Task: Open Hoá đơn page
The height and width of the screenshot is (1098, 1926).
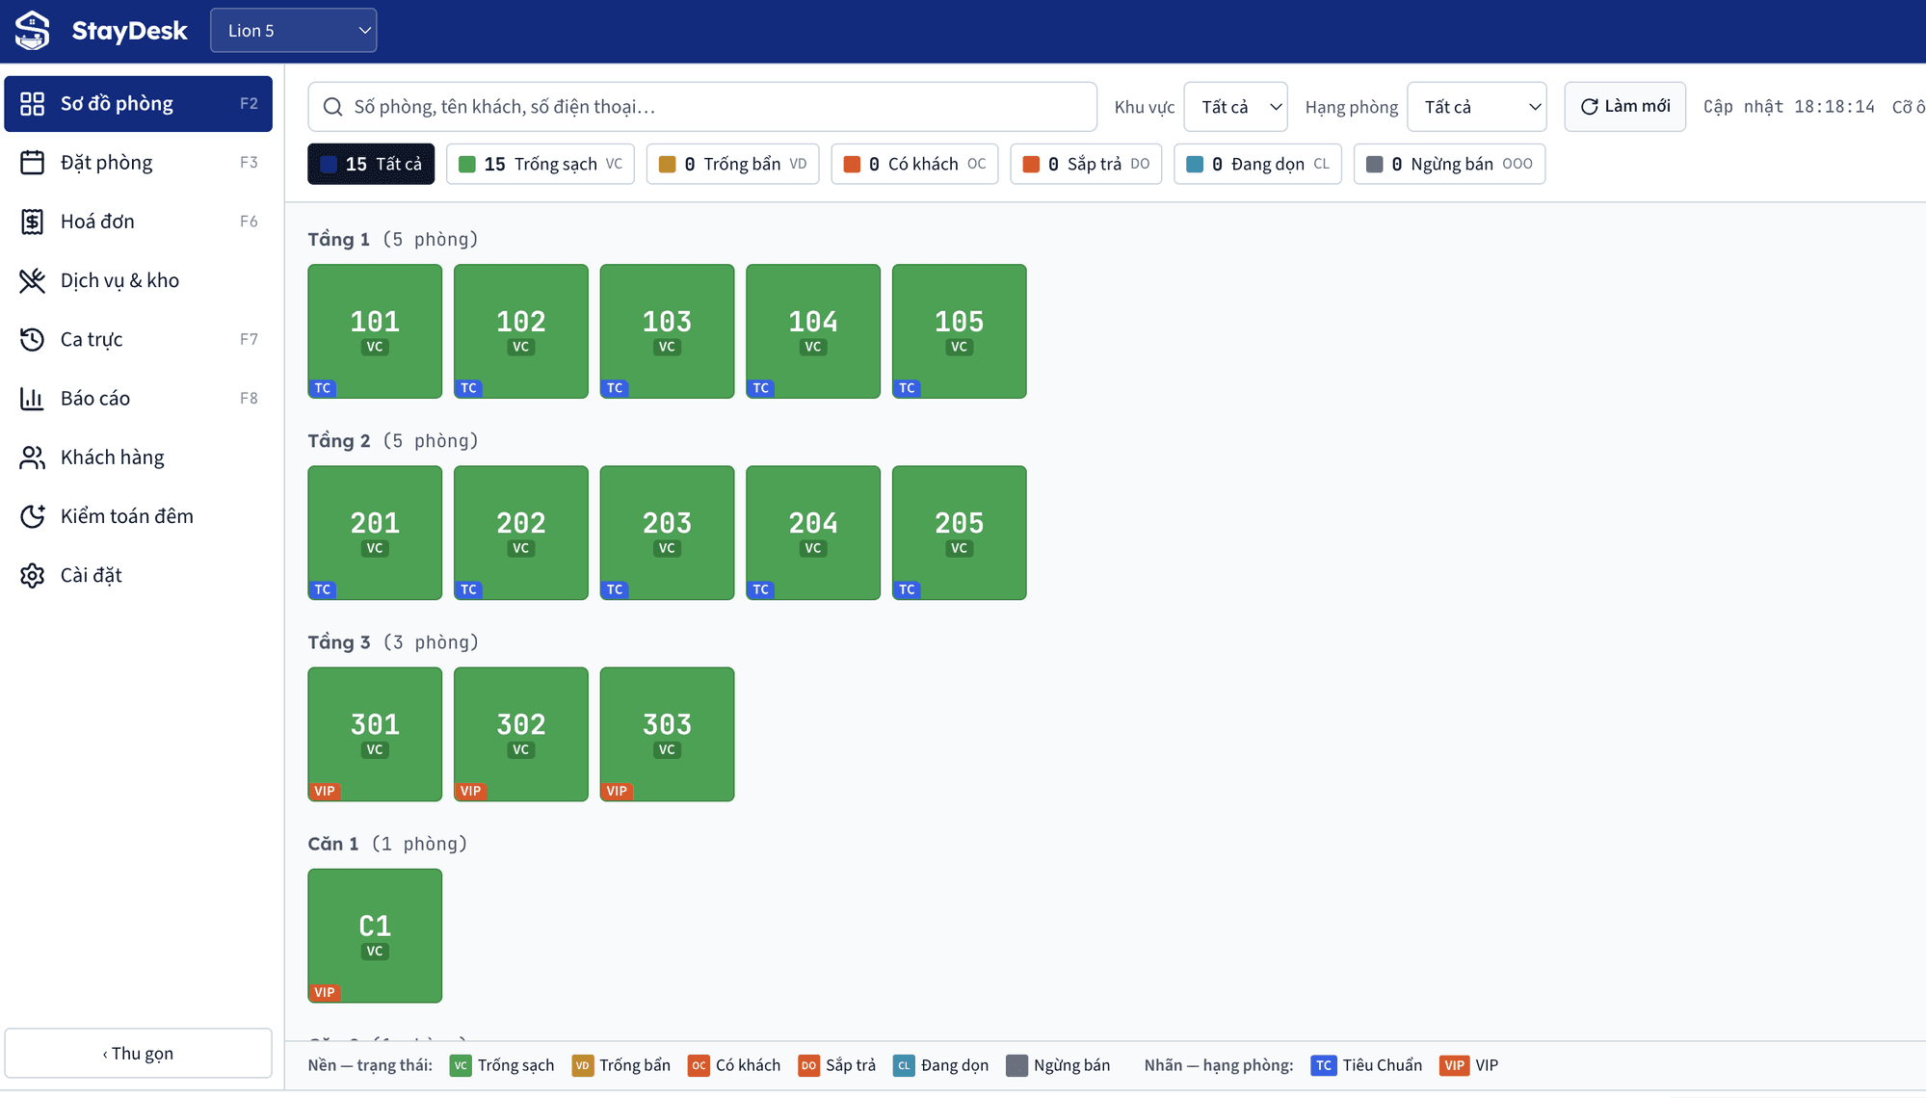Action: 138,222
